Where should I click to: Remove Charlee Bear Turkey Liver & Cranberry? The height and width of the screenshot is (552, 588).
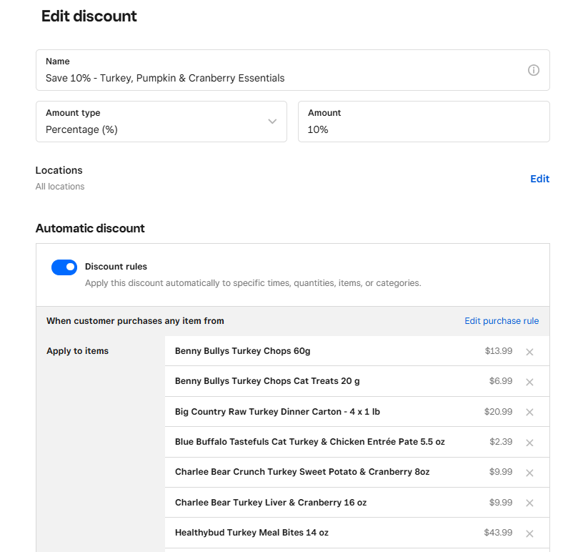tap(529, 503)
